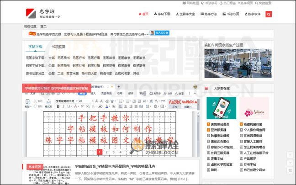Go to slide 1 in carousel pagination

tap(100, 152)
